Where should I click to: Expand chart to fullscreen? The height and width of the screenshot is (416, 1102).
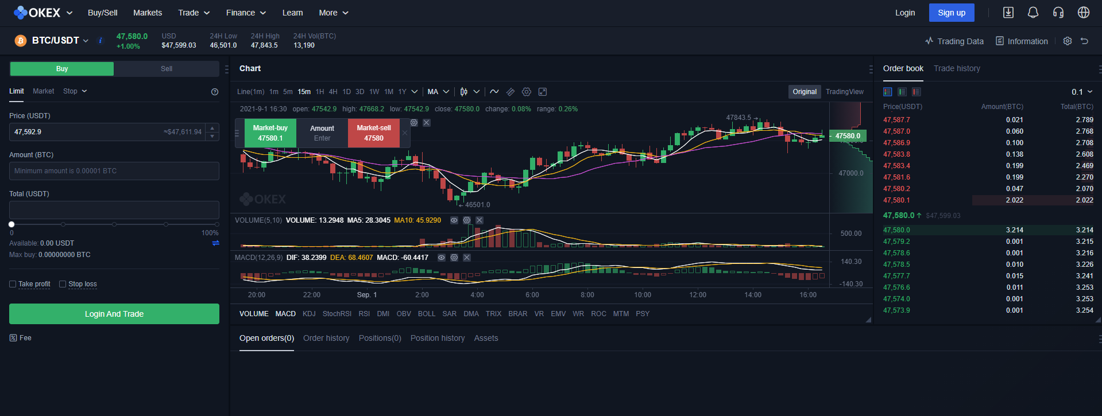[x=543, y=92]
